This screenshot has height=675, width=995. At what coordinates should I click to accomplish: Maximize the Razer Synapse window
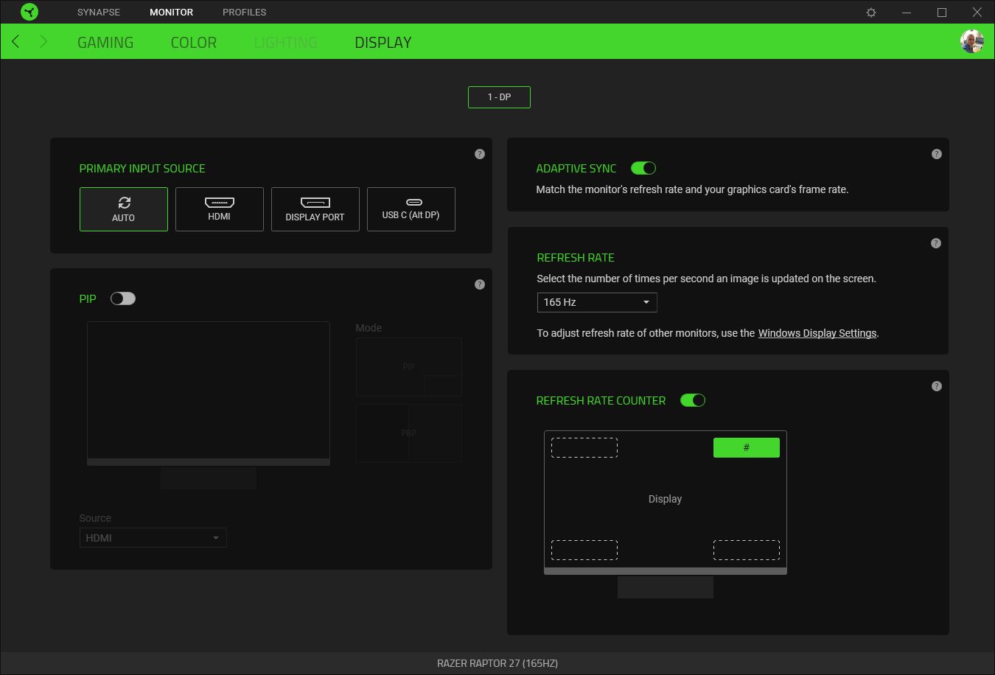(x=942, y=13)
